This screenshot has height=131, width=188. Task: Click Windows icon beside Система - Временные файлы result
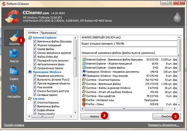click(x=84, y=84)
